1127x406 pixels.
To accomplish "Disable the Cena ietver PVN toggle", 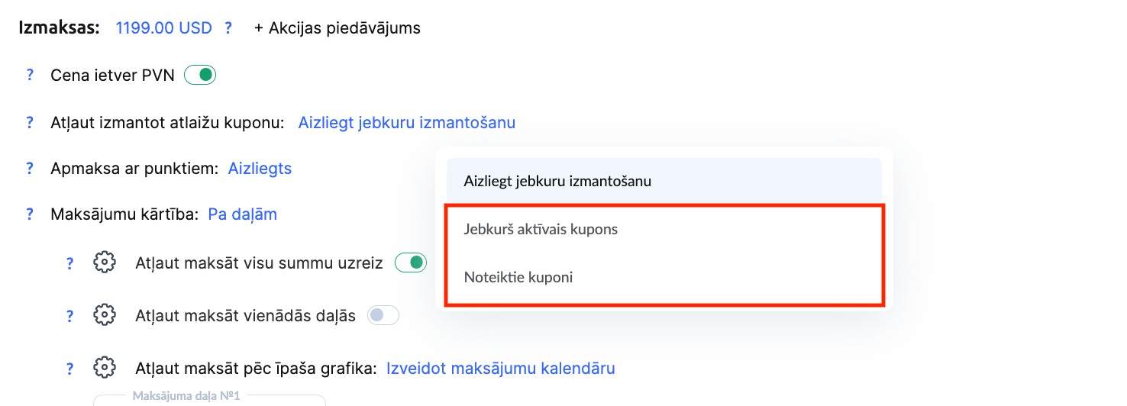I will tap(200, 76).
